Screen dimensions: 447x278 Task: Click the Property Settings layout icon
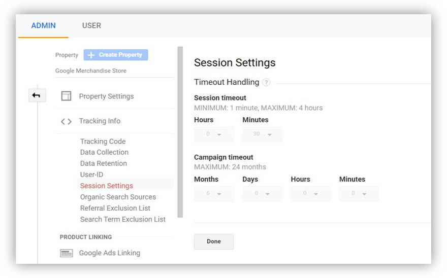pyautogui.click(x=66, y=96)
